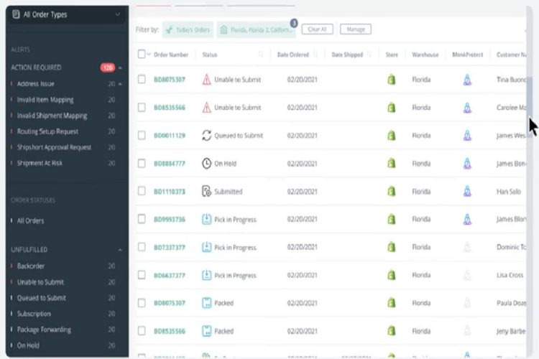
Task: Filter sidebar by Package Forwarding
Action: click(44, 330)
